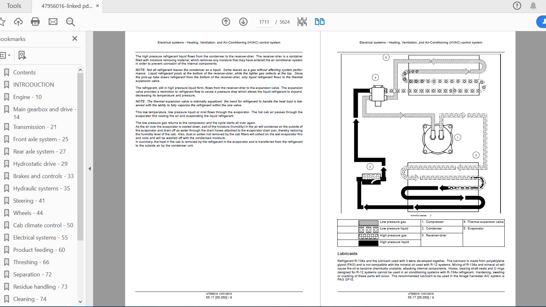Open the bookmarks options dropdown

[5, 55]
